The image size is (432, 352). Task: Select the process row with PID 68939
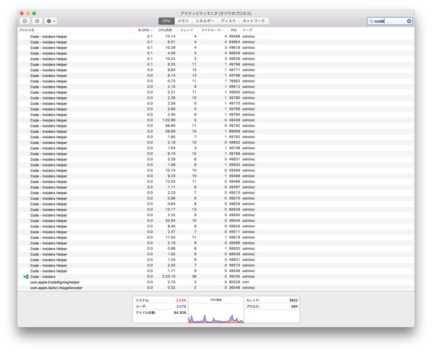[x=216, y=254]
